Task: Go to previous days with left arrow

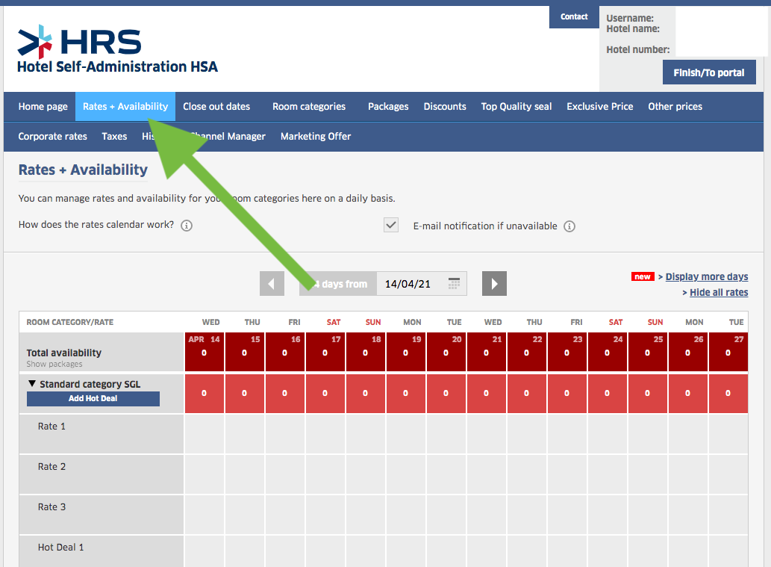Action: [272, 284]
